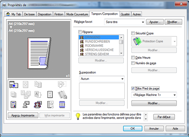Click the watermark list scroll-down arrow
The width and height of the screenshot is (189, 137).
click(121, 53)
